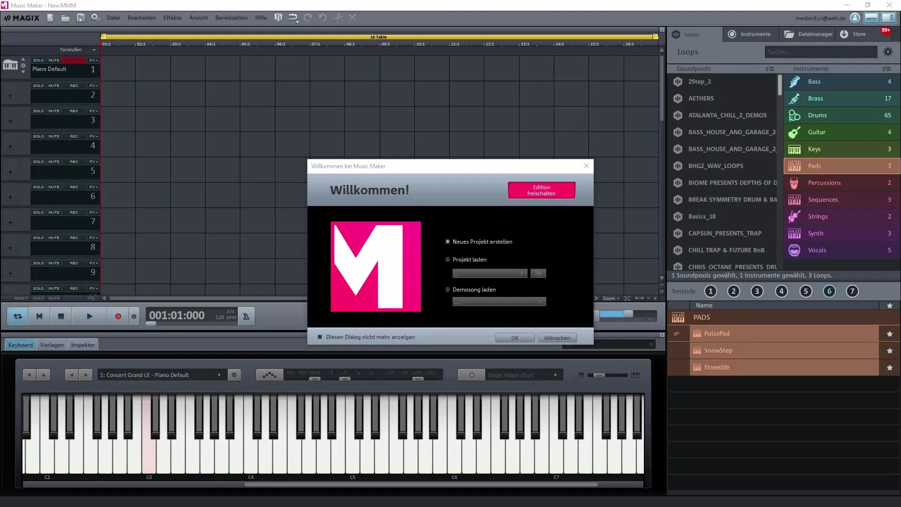The width and height of the screenshot is (901, 507).
Task: Click the undo arrow in top toolbar
Action: tap(322, 18)
